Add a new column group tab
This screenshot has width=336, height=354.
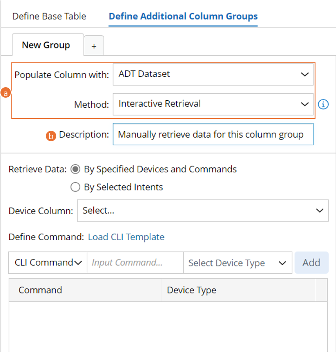point(94,46)
